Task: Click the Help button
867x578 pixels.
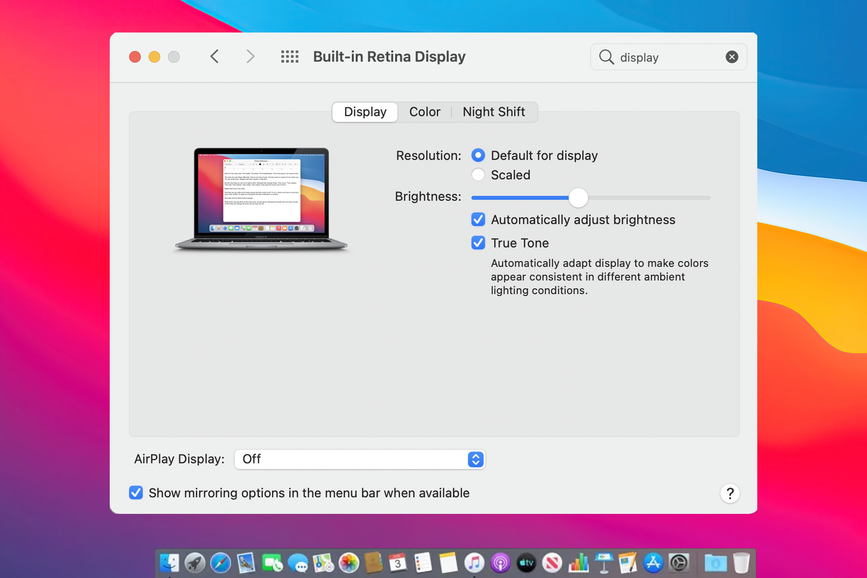Action: tap(730, 493)
